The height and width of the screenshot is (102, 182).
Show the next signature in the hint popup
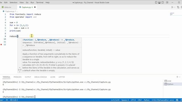pyautogui.click(x=20, y=72)
